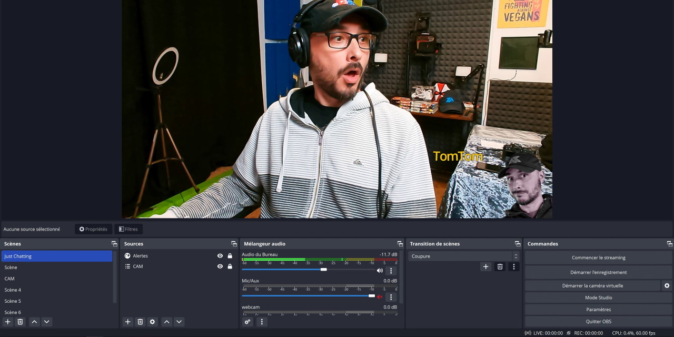The height and width of the screenshot is (337, 674).
Task: Add a new scene in Scènes panel
Action: coord(7,322)
